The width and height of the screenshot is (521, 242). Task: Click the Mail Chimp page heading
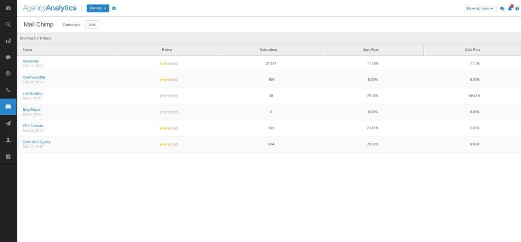(39, 25)
